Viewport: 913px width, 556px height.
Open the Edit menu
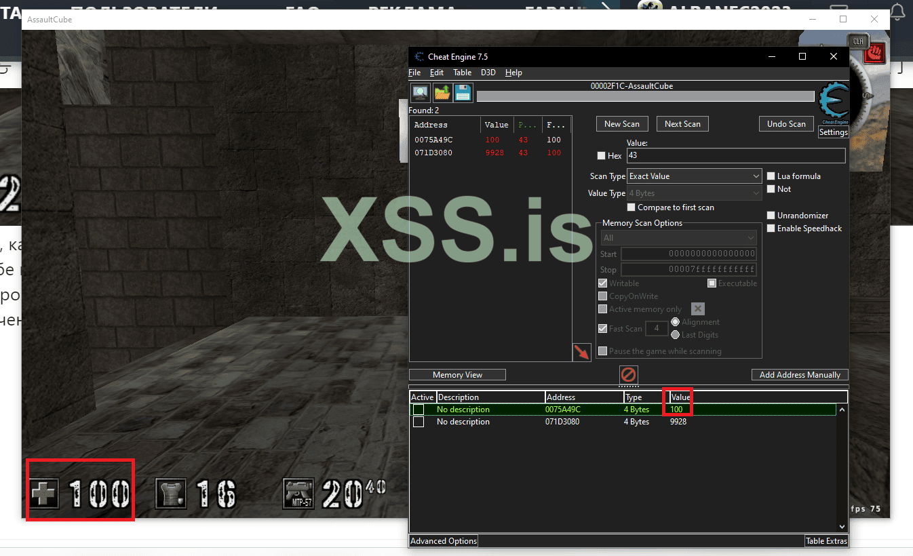pyautogui.click(x=437, y=73)
